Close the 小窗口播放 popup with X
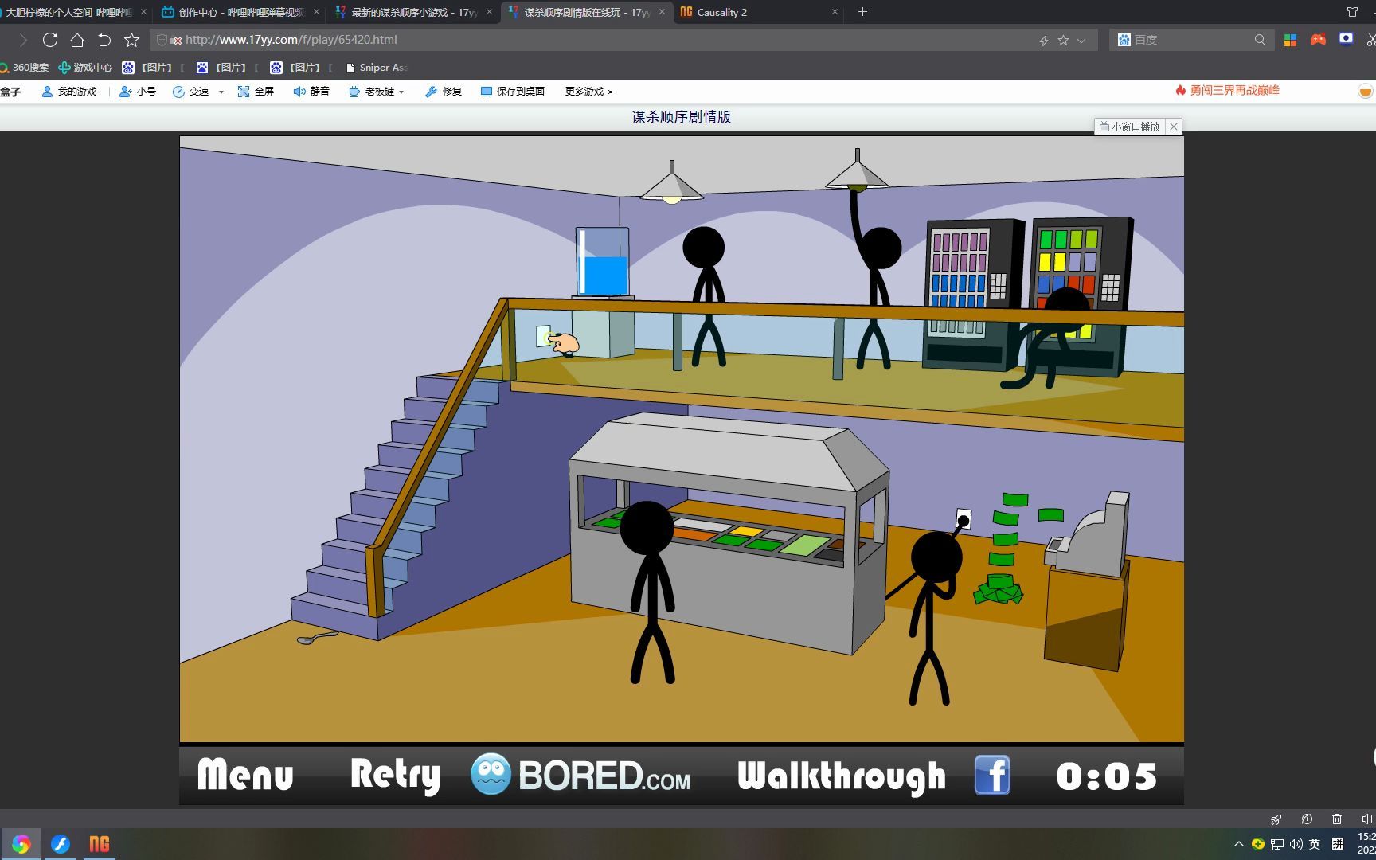The height and width of the screenshot is (860, 1376). point(1174,127)
